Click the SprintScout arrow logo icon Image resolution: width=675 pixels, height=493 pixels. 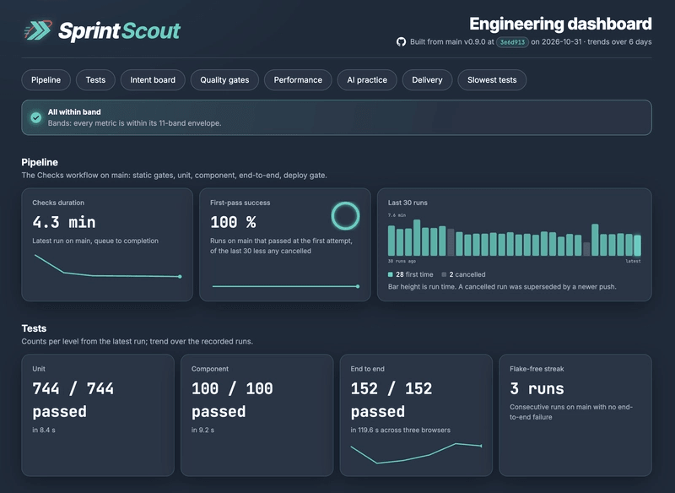38,30
